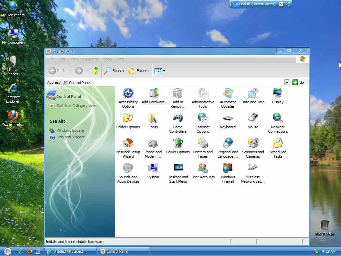Open the Recycle Bin
This screenshot has height=256, width=341.
tap(324, 228)
